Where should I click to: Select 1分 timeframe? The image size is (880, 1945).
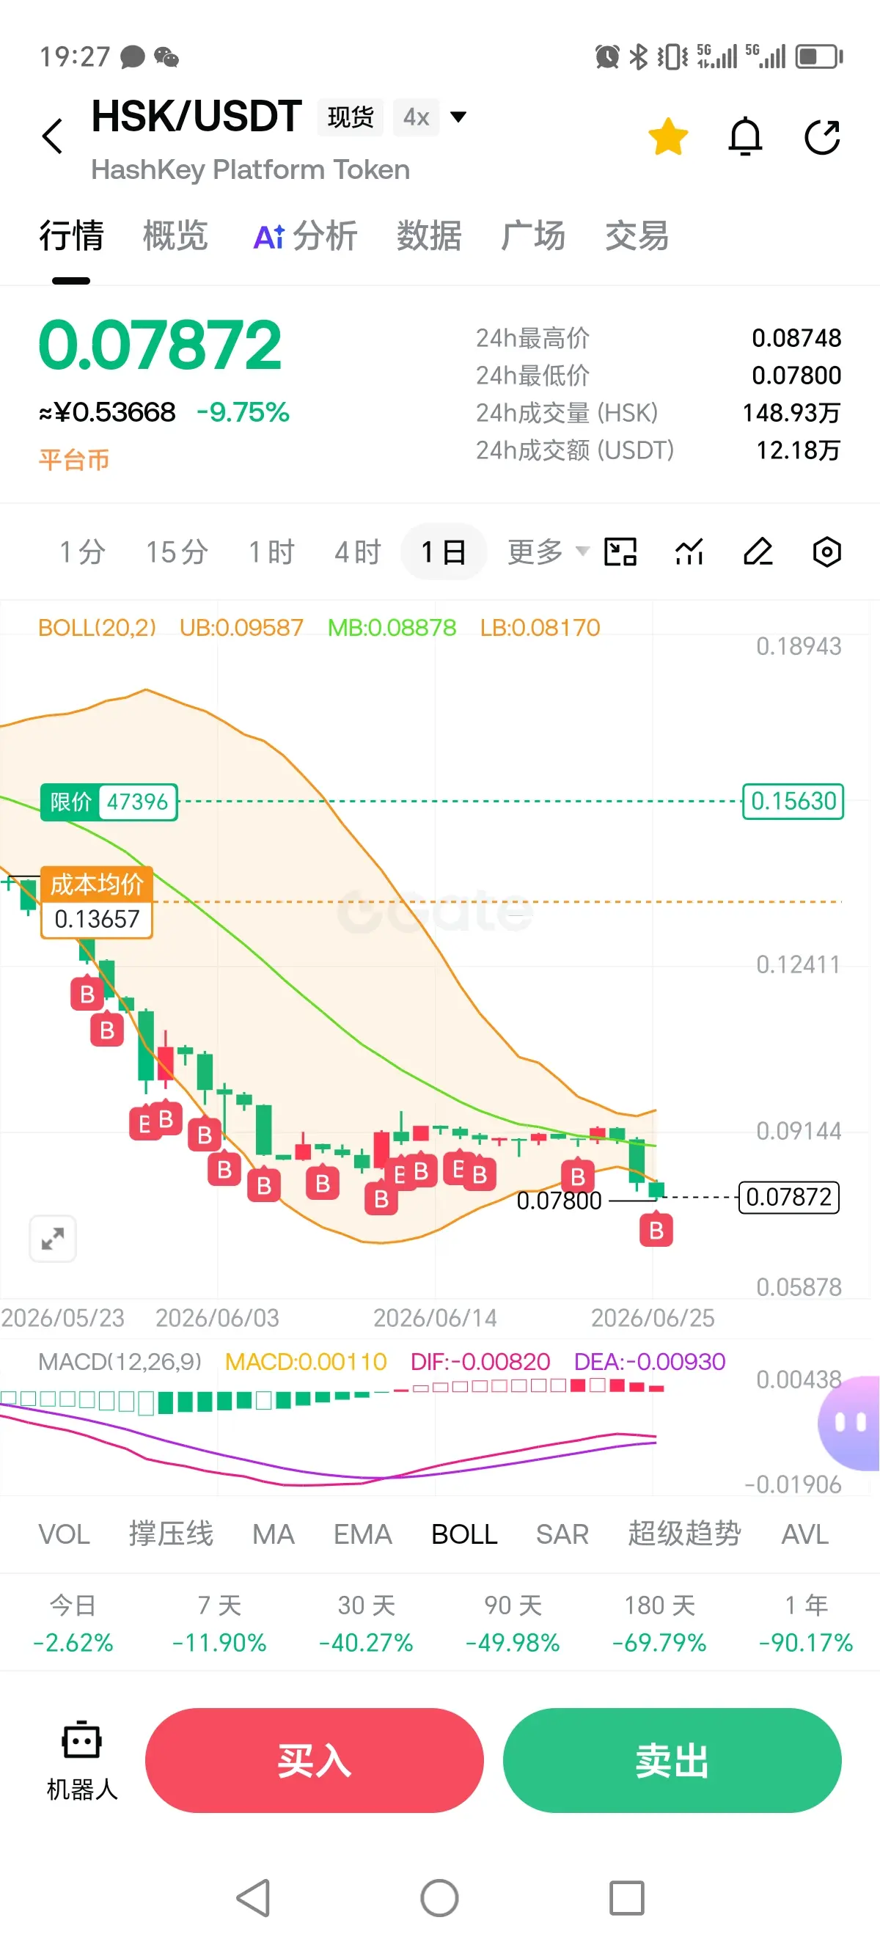pyautogui.click(x=82, y=552)
